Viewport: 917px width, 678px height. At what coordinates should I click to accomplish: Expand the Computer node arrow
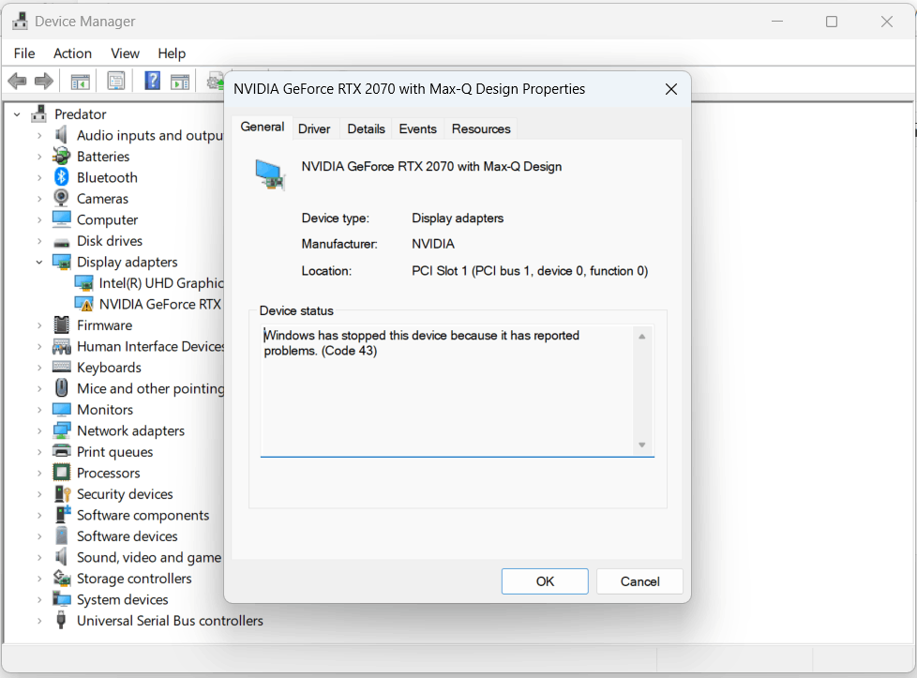[x=39, y=220]
